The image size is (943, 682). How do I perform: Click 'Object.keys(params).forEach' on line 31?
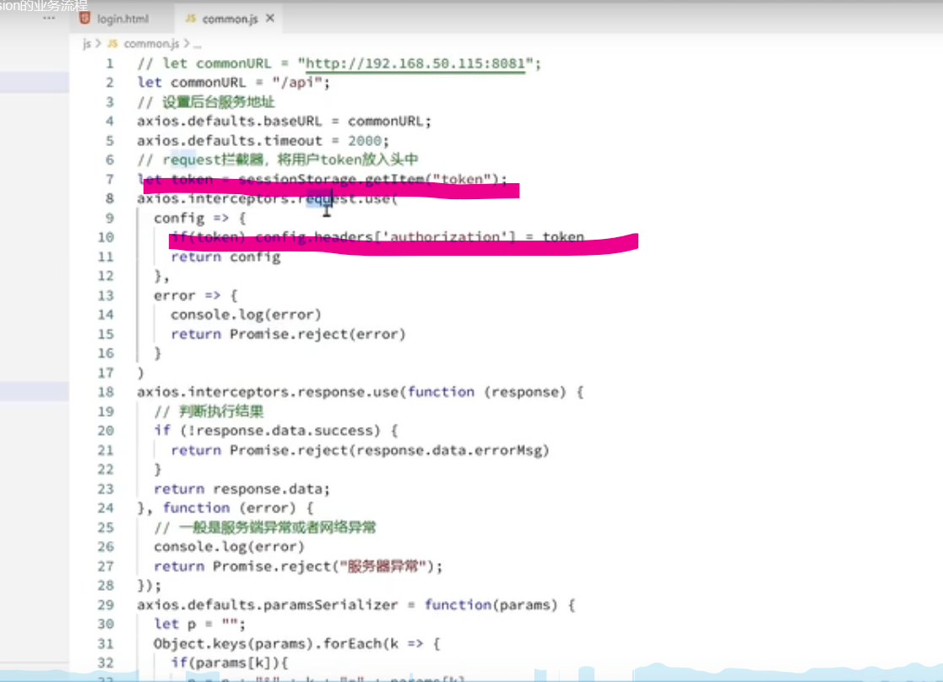(x=267, y=643)
